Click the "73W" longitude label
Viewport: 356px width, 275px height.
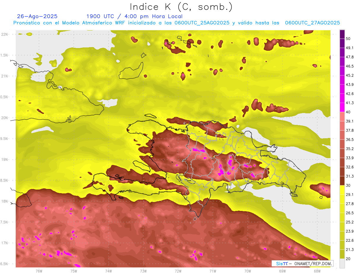coord(143,271)
